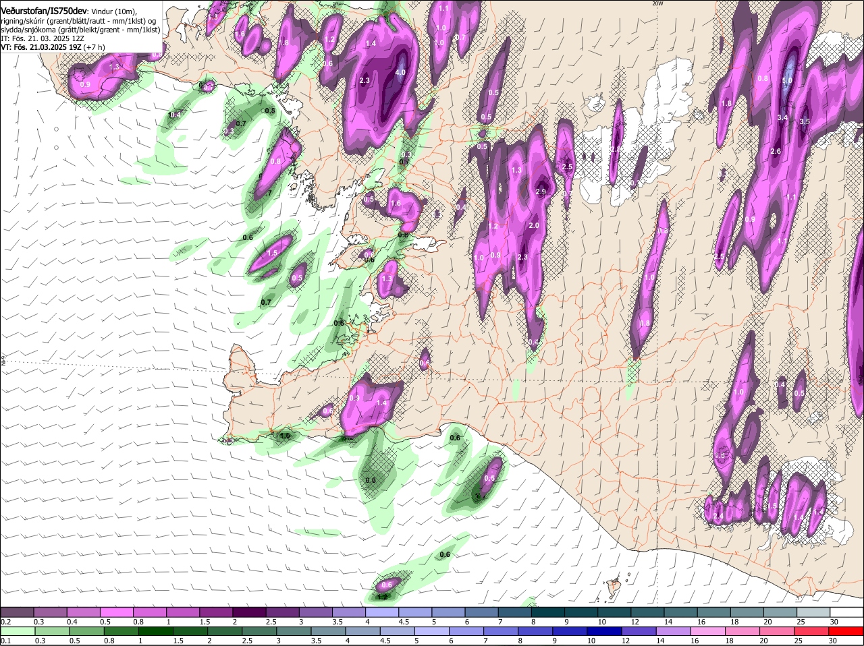Select the 0.5 pink swatch in snow scale
The image size is (864, 646).
tap(117, 612)
